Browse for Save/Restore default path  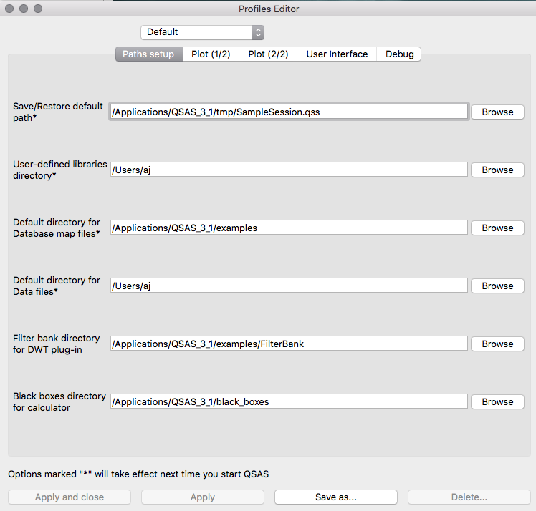click(497, 112)
